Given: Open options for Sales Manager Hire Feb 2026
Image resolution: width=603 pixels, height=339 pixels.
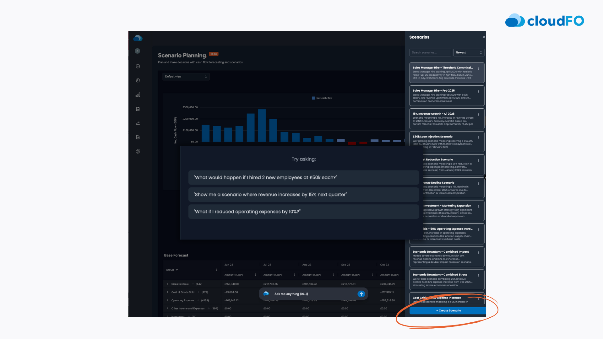Looking at the screenshot, I should click(x=478, y=92).
